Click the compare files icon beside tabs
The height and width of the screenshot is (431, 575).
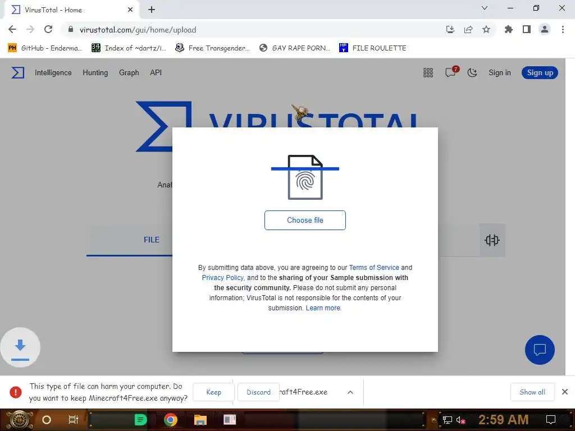click(492, 240)
